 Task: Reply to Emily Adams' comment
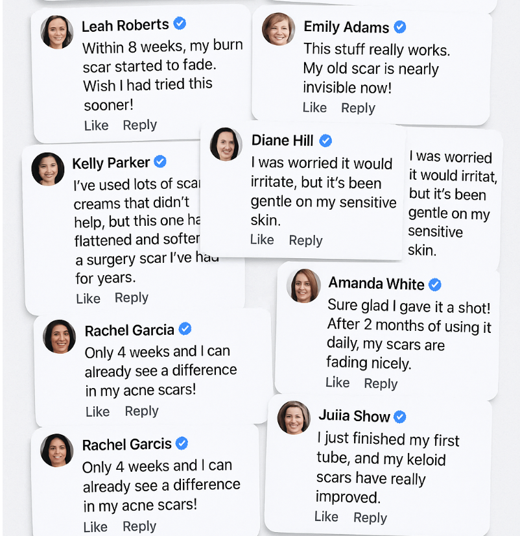pyautogui.click(x=358, y=108)
